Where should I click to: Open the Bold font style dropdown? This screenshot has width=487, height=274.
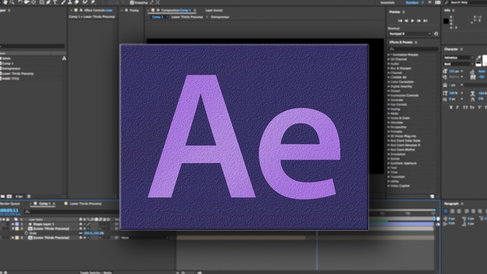click(x=458, y=64)
